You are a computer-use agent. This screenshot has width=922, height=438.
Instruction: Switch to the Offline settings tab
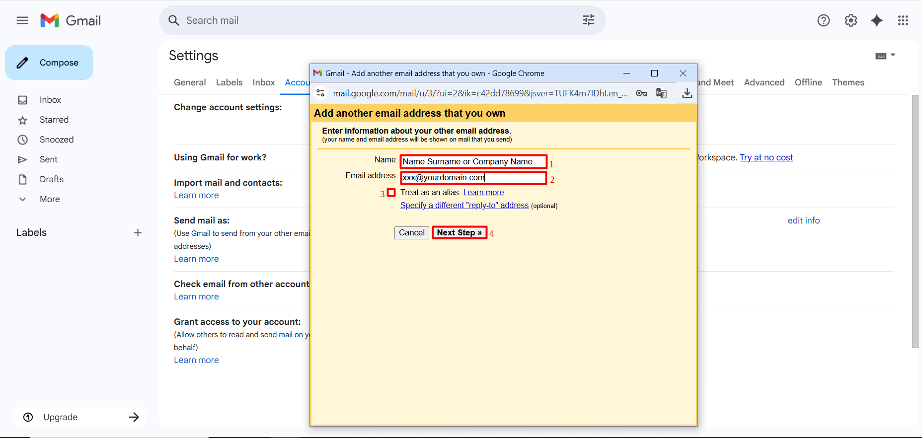(x=808, y=82)
